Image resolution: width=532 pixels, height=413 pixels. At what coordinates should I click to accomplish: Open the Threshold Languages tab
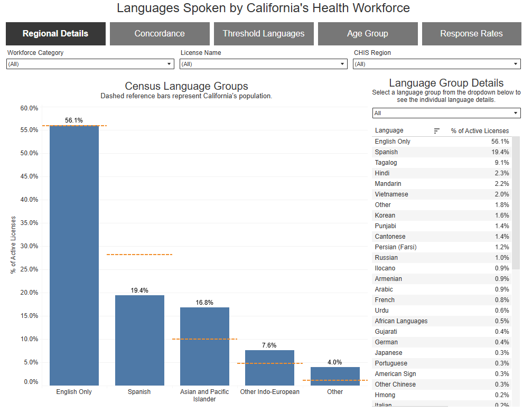pyautogui.click(x=264, y=34)
